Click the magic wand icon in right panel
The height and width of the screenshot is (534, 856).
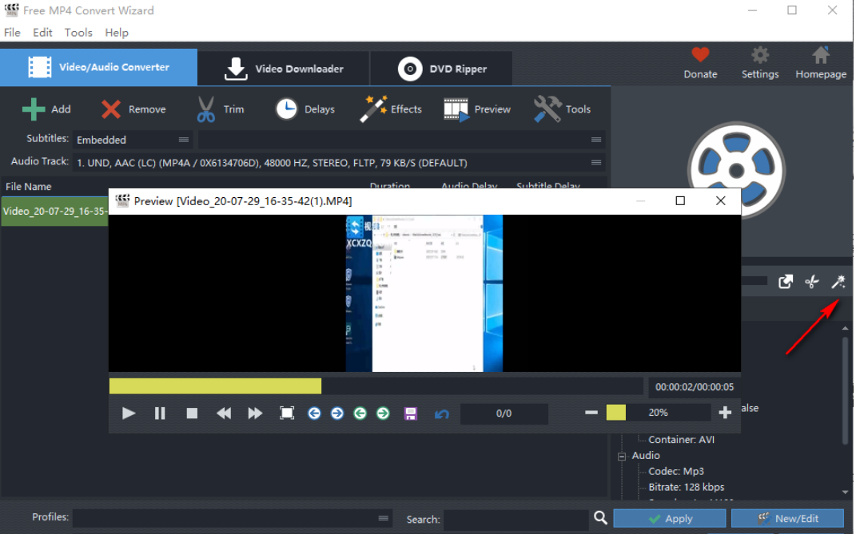click(x=838, y=282)
